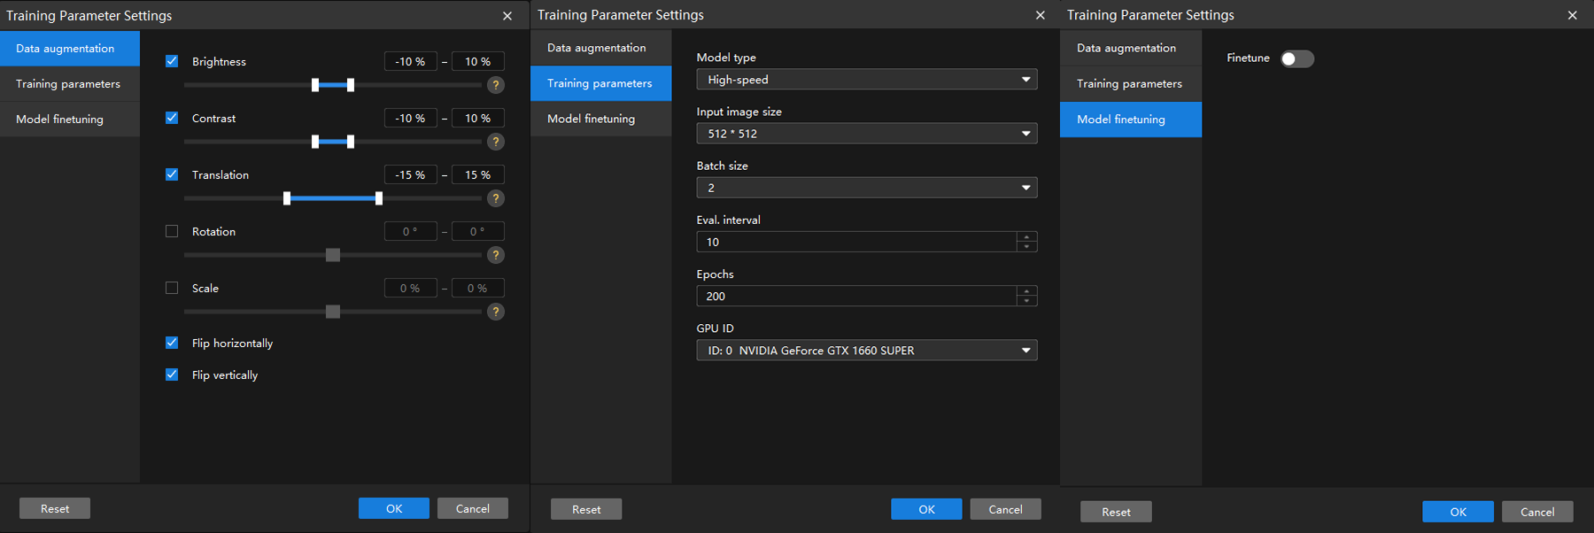Open the Batch size dropdown

[867, 188]
